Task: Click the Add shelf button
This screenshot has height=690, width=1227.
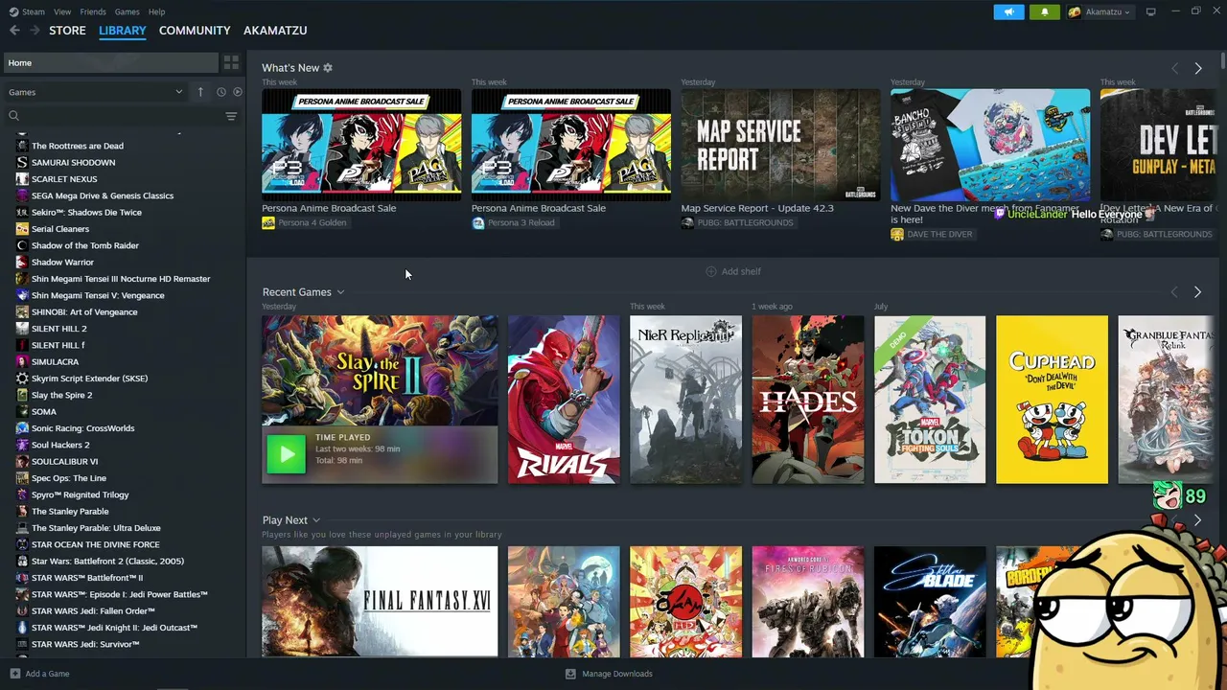Action: (x=733, y=271)
